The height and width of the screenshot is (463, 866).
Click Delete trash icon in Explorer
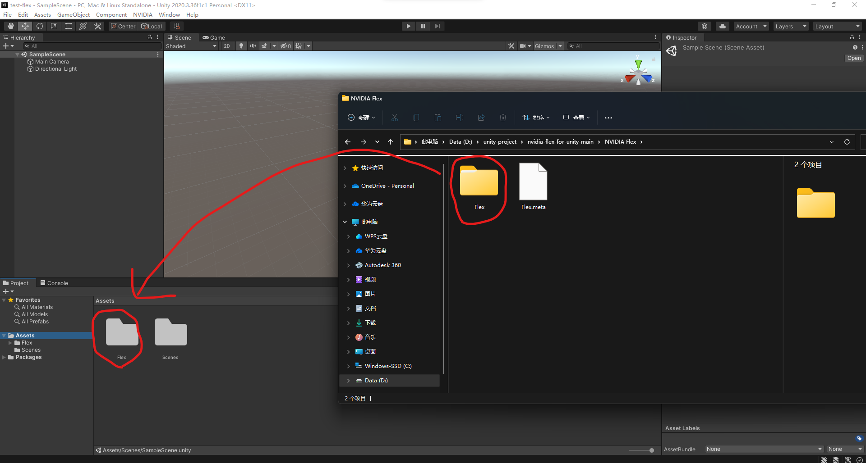(503, 118)
